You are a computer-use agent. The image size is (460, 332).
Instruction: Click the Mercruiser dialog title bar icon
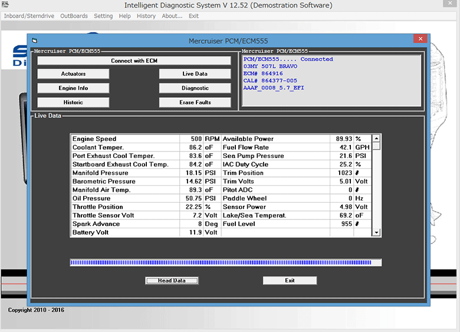click(35, 41)
